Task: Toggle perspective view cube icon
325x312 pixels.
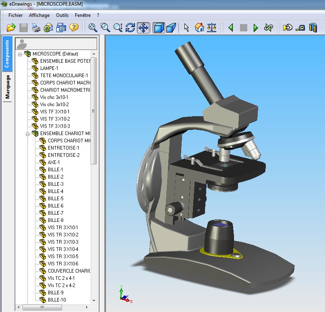Action: (x=171, y=28)
